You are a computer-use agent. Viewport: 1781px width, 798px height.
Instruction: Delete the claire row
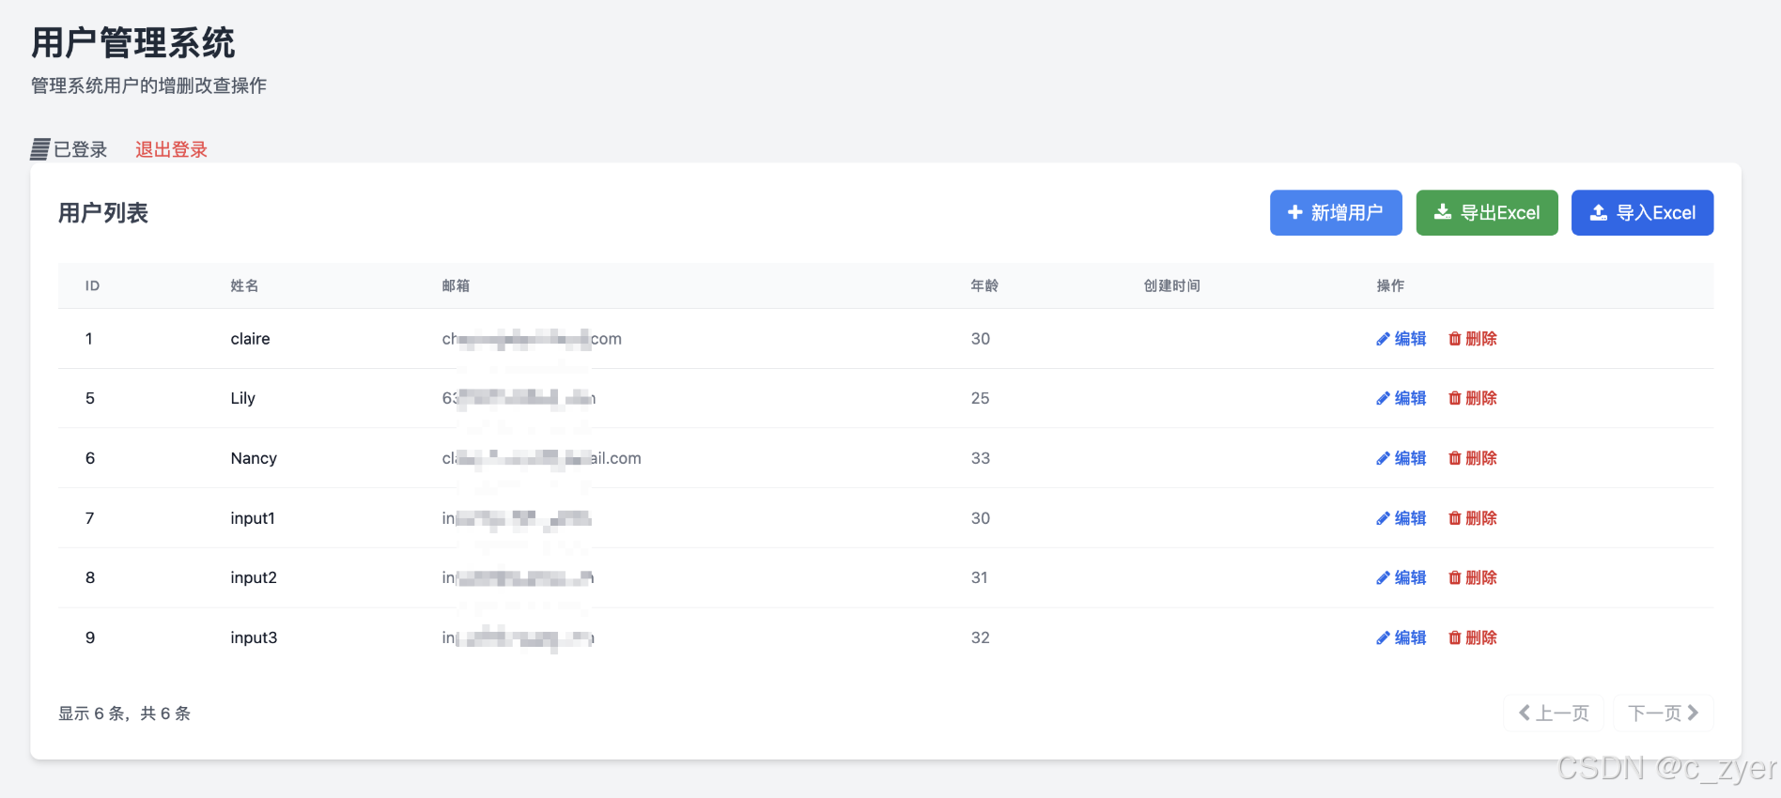1473,339
